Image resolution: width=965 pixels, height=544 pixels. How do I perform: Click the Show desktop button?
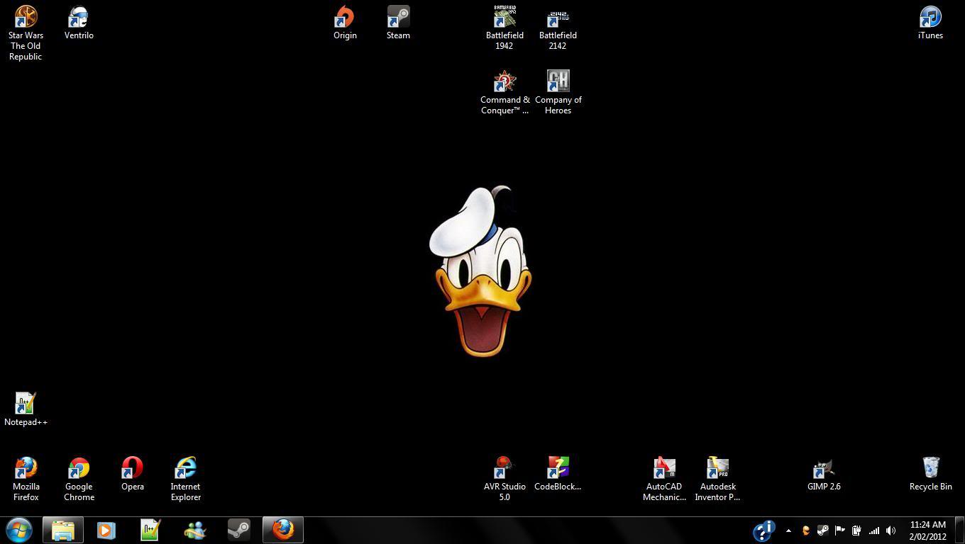961,531
